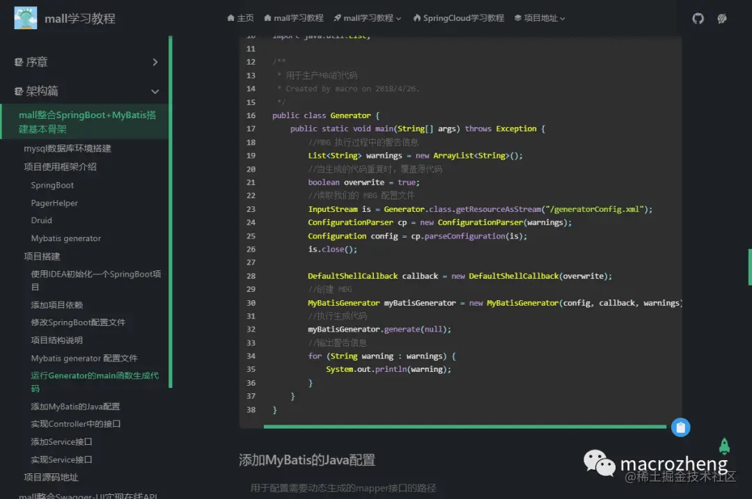Viewport: 752px width, 499px height.
Task: Open 修改SpringBoot配置文件 sidebar link
Action: pyautogui.click(x=78, y=322)
